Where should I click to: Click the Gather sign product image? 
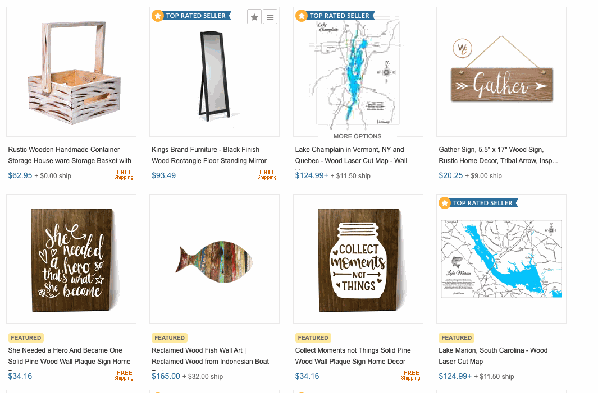(501, 72)
